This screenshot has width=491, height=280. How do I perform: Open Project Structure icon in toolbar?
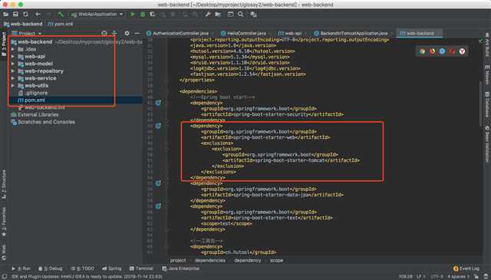218,15
